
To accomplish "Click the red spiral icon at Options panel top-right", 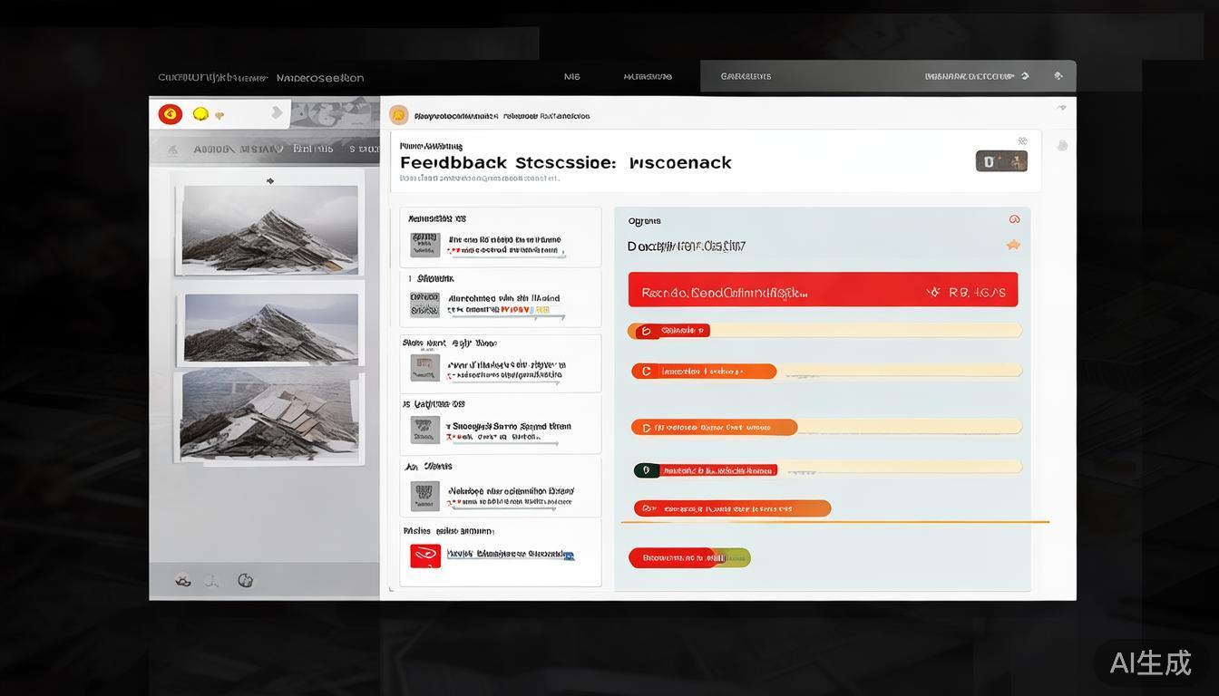I will (x=1014, y=219).
